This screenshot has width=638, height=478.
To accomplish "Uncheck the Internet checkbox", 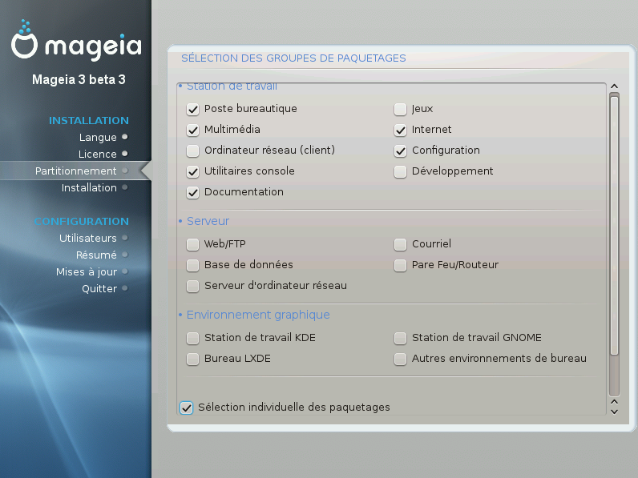I will point(401,130).
